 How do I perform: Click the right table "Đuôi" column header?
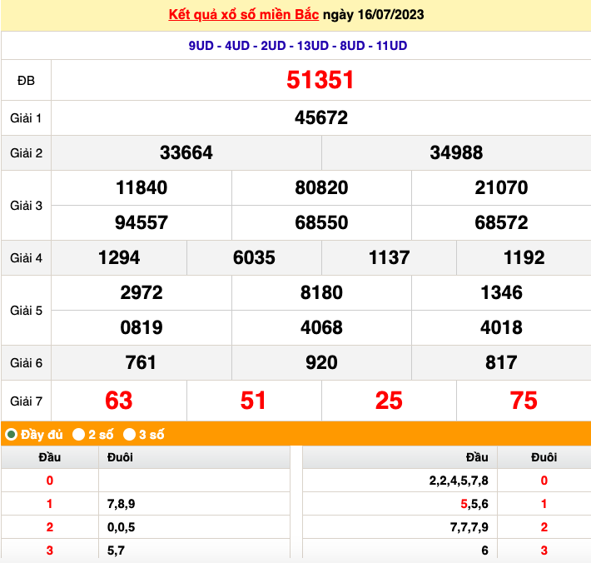click(544, 457)
